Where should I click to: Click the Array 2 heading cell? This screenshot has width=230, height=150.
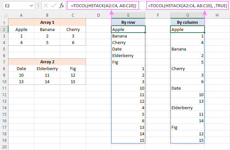point(47,62)
